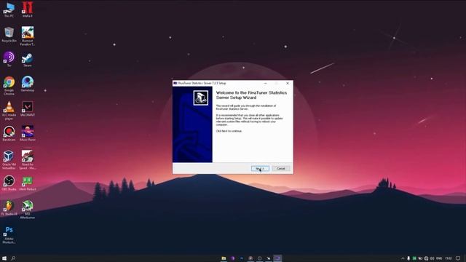Image resolution: width=466 pixels, height=262 pixels.
Task: Open volume control in system tray
Action: pyautogui.click(x=432, y=258)
